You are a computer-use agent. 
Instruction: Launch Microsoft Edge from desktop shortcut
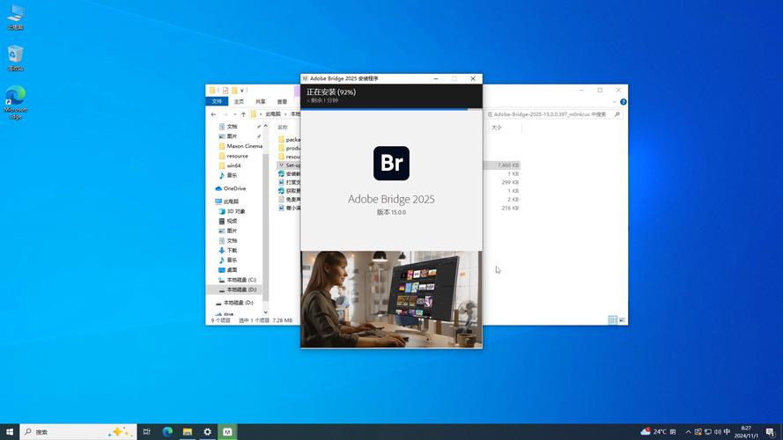[16, 102]
